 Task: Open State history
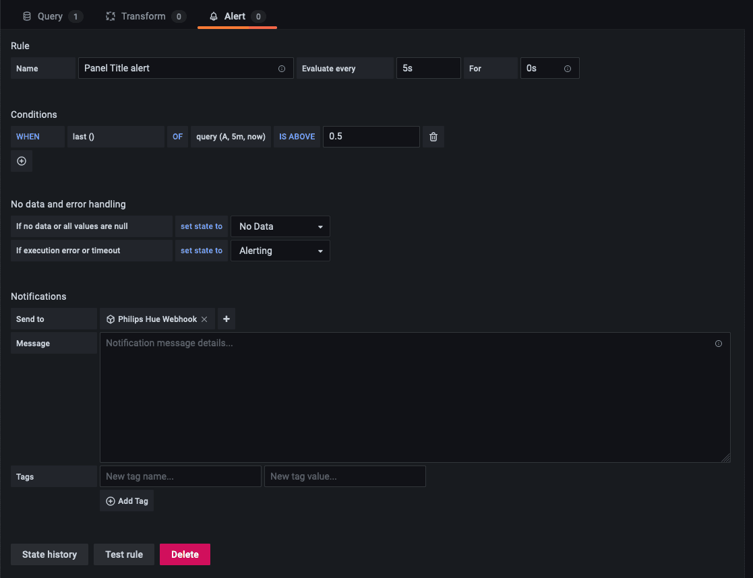coord(49,554)
